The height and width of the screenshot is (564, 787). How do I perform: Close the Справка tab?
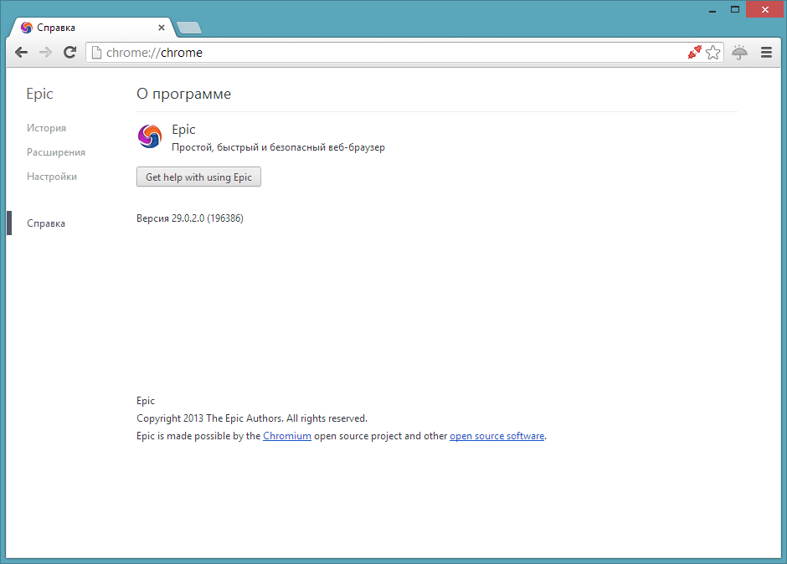(x=161, y=28)
